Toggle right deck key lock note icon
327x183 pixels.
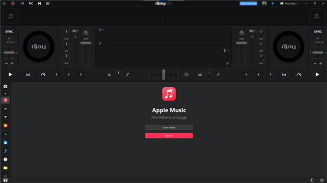pyautogui.click(x=310, y=53)
